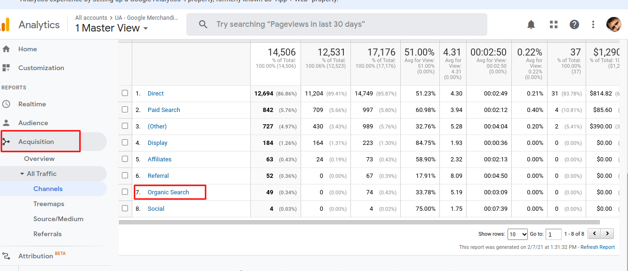
Task: Open the Direct channel link
Action: [x=156, y=93]
